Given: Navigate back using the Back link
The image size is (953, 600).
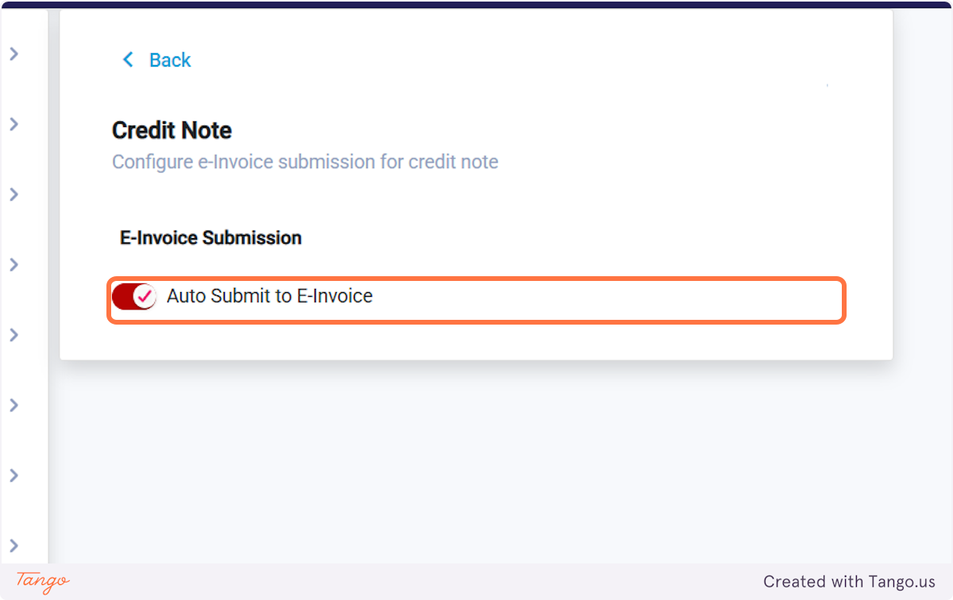Looking at the screenshot, I should pos(168,60).
